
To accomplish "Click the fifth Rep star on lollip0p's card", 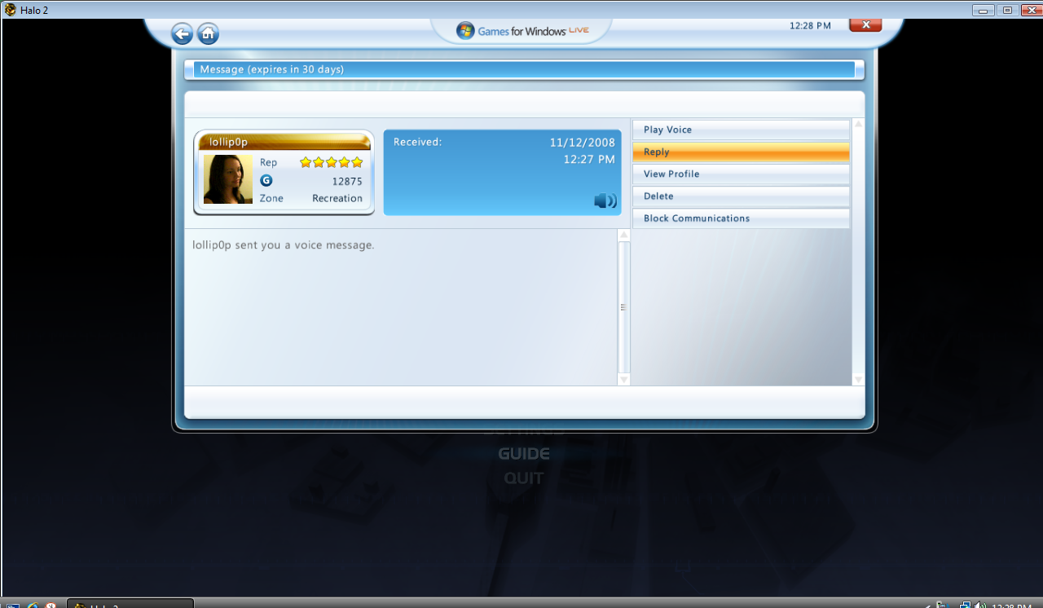I will pyautogui.click(x=357, y=162).
